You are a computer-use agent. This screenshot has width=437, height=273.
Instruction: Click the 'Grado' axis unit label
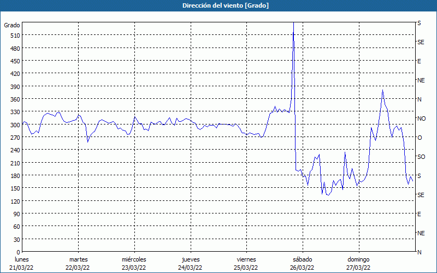click(x=12, y=25)
